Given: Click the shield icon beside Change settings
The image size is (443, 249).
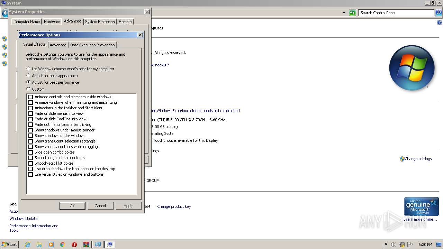Looking at the screenshot, I should pos(402,159).
